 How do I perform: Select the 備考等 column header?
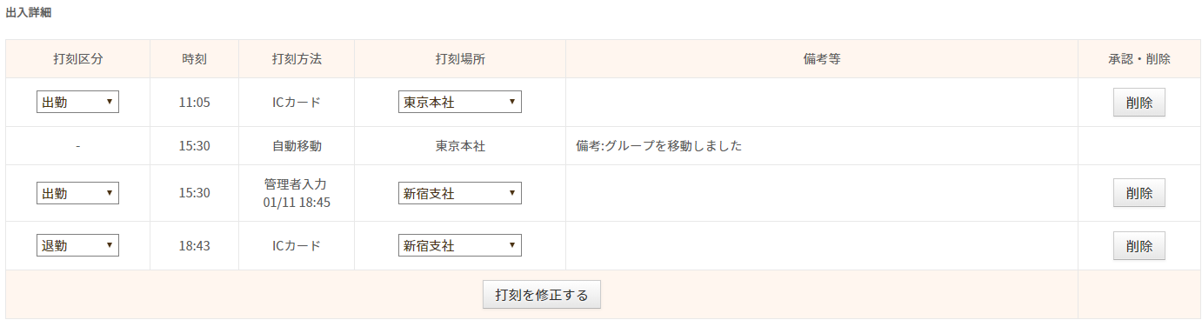point(822,59)
